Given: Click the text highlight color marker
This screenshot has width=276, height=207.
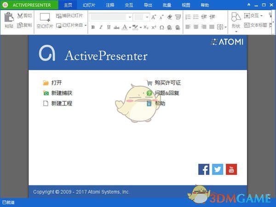Looking at the screenshot, I should click(135, 27).
